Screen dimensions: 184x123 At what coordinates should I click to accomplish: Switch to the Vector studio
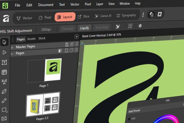pyautogui.click(x=24, y=18)
